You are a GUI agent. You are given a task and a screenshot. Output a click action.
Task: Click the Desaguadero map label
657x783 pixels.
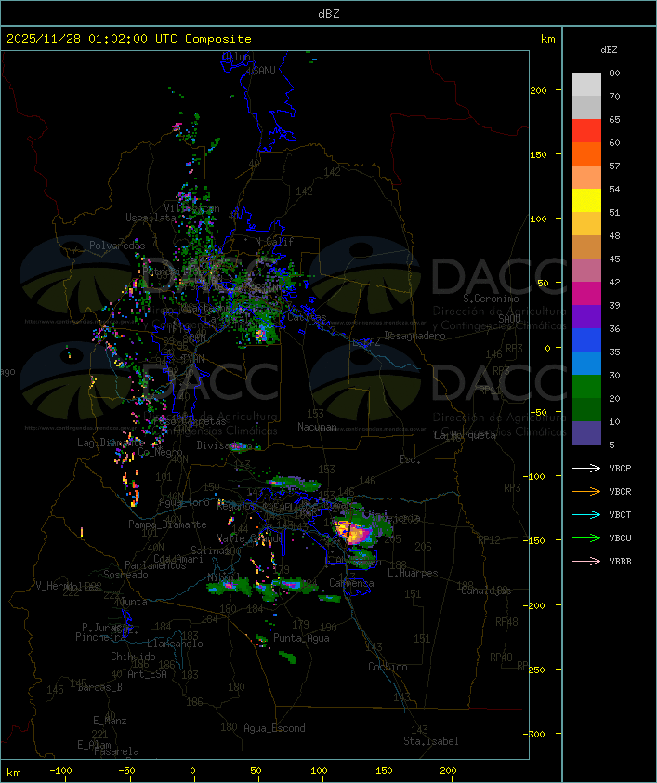[414, 336]
